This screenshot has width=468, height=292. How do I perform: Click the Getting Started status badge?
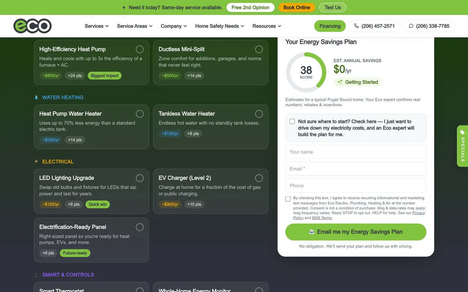coord(358,82)
